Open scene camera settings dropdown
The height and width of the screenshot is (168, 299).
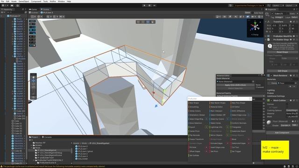254,17
